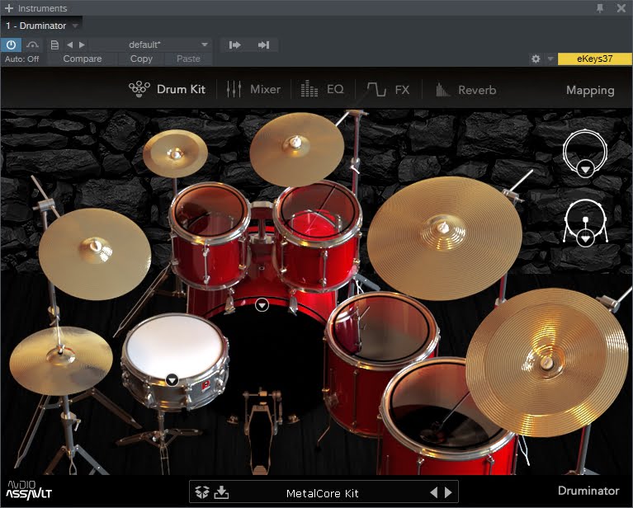Click the Druminator title text
The height and width of the screenshot is (508, 633).
tap(588, 491)
